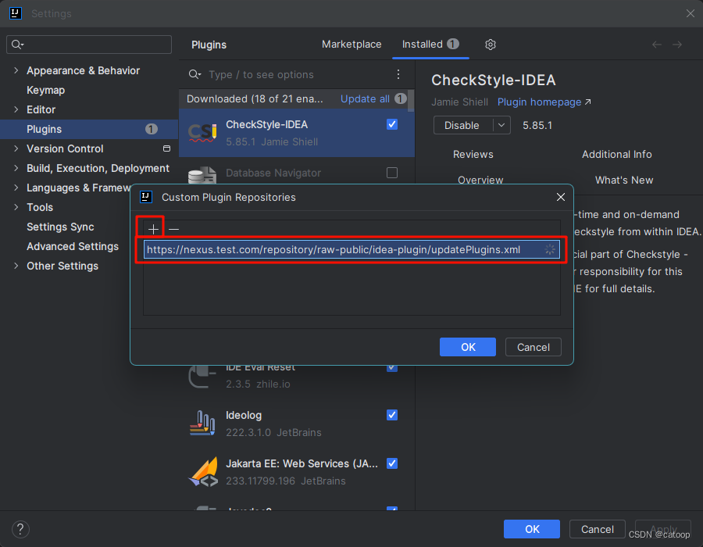Select Settings Sync in settings tree

tap(60, 227)
